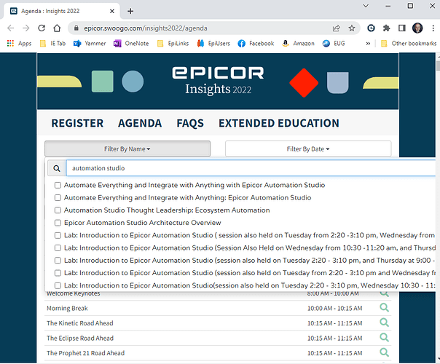The image size is (440, 364).
Task: Open the Chrome three-dot menu
Action: [433, 28]
